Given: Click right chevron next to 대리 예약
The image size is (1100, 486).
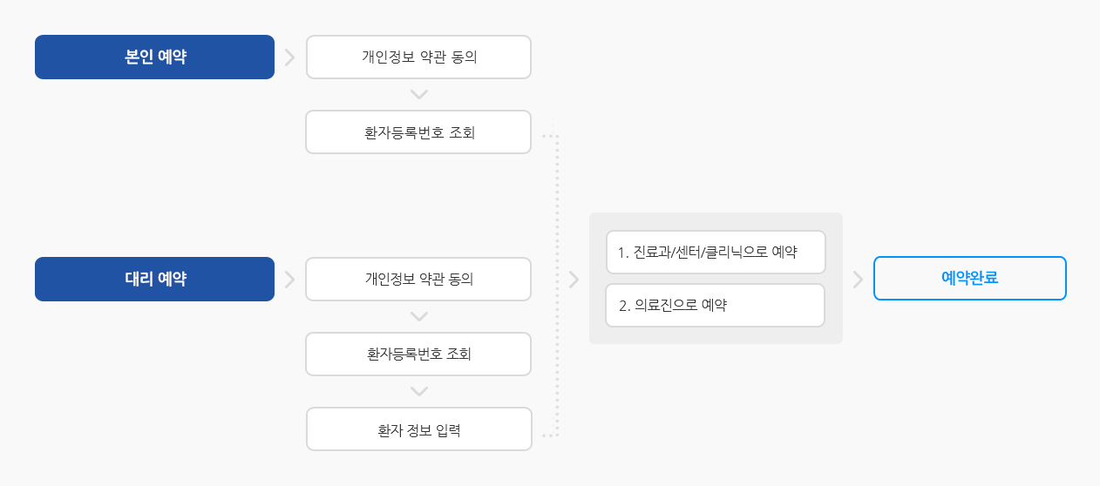Looking at the screenshot, I should tap(289, 280).
